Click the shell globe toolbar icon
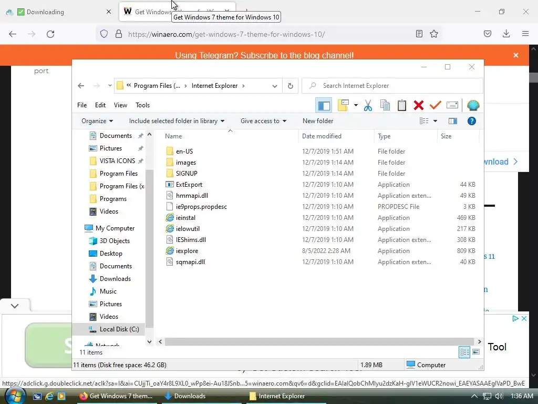Image resolution: width=538 pixels, height=404 pixels. [473, 105]
